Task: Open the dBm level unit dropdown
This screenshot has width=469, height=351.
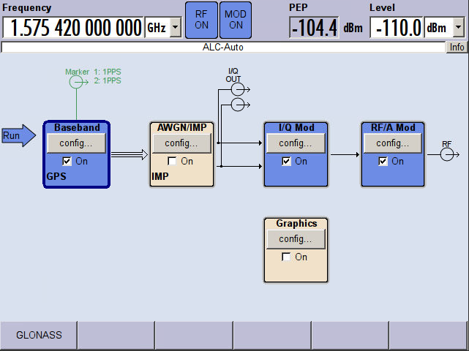Action: coord(459,29)
